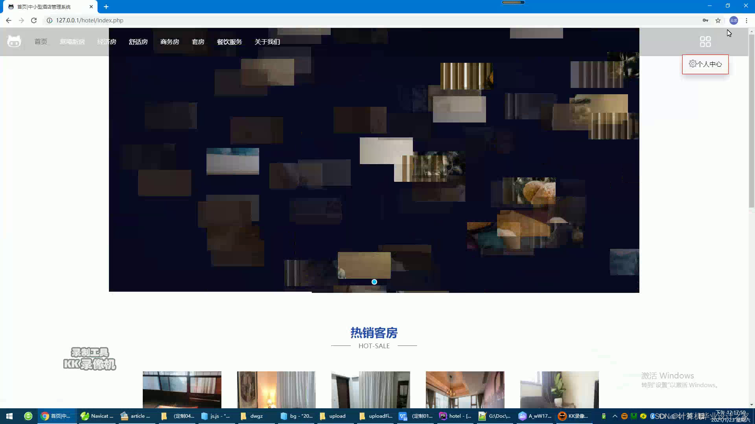The image size is (755, 424).
Task: Reload the page
Action: tap(34, 20)
